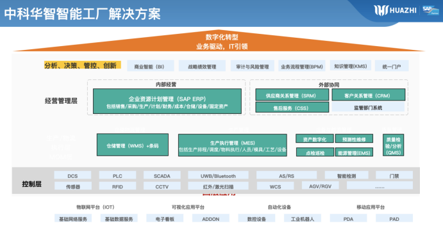
Task: Click the SAP Partner badge icon
Action: click(431, 10)
